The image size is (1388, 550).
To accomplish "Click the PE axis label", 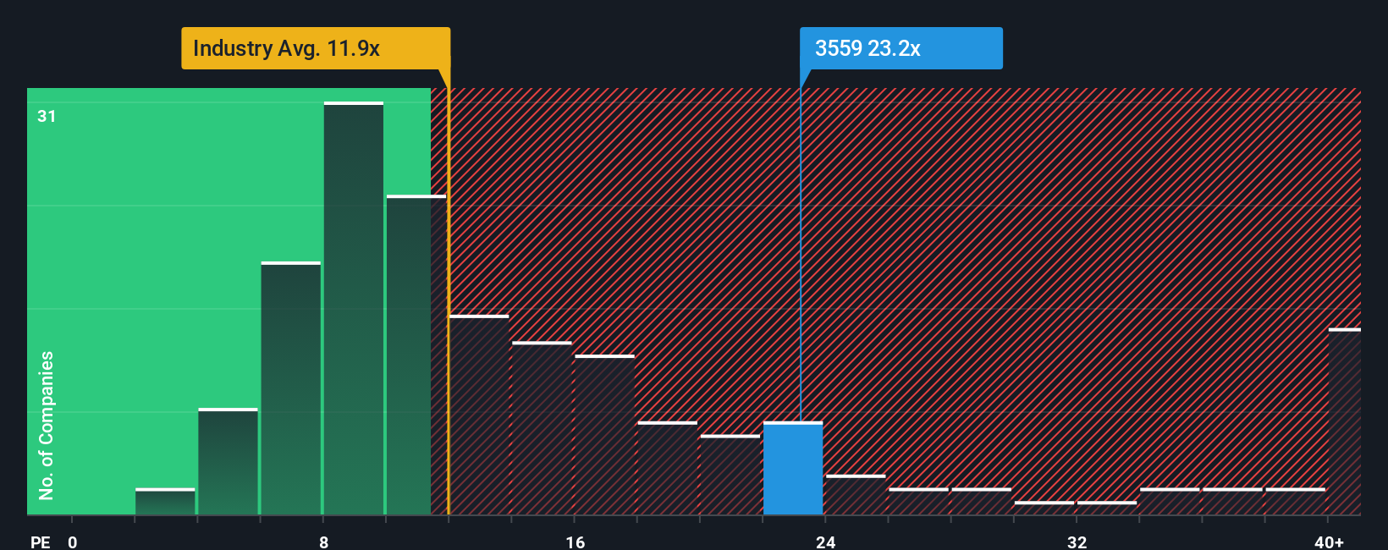I will (40, 542).
